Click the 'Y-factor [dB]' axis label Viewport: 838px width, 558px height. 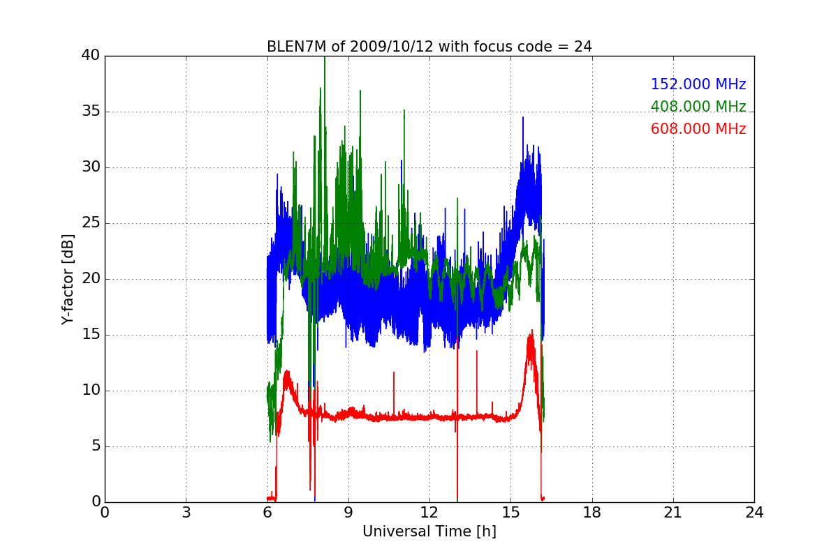point(67,279)
